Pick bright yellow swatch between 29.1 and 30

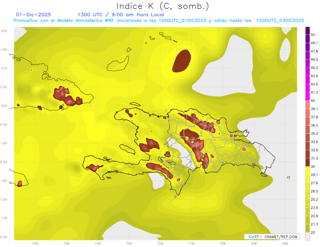(307, 171)
